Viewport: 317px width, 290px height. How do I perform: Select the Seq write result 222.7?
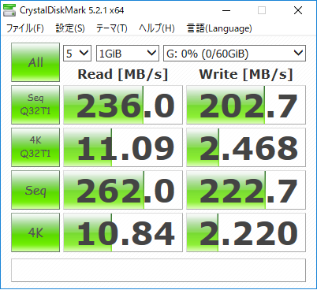(x=246, y=190)
